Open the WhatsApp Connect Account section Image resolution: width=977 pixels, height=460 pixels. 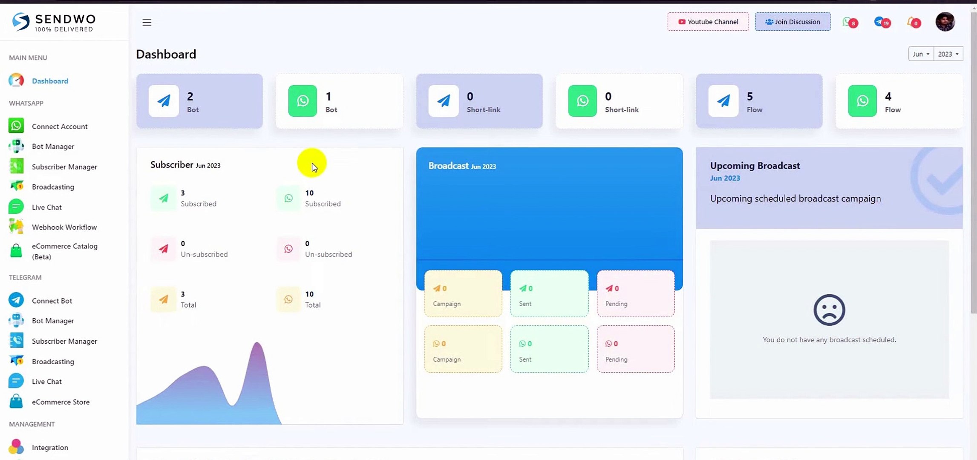pyautogui.click(x=59, y=126)
